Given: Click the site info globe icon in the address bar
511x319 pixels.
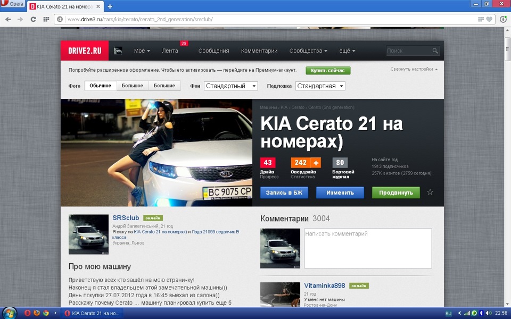Looking at the screenshot, I should click(x=60, y=19).
